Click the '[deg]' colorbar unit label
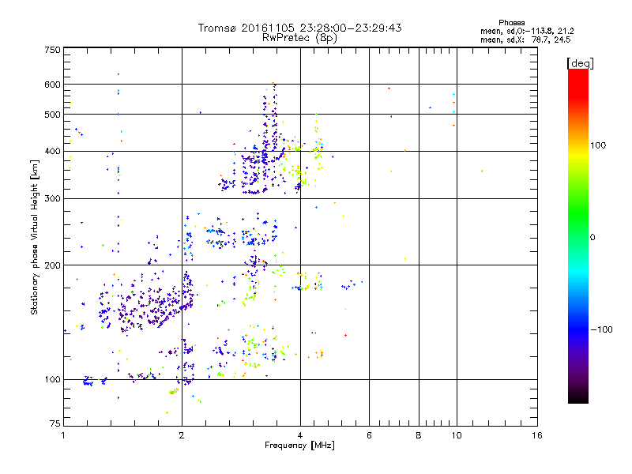The height and width of the screenshot is (474, 632). coord(580,63)
